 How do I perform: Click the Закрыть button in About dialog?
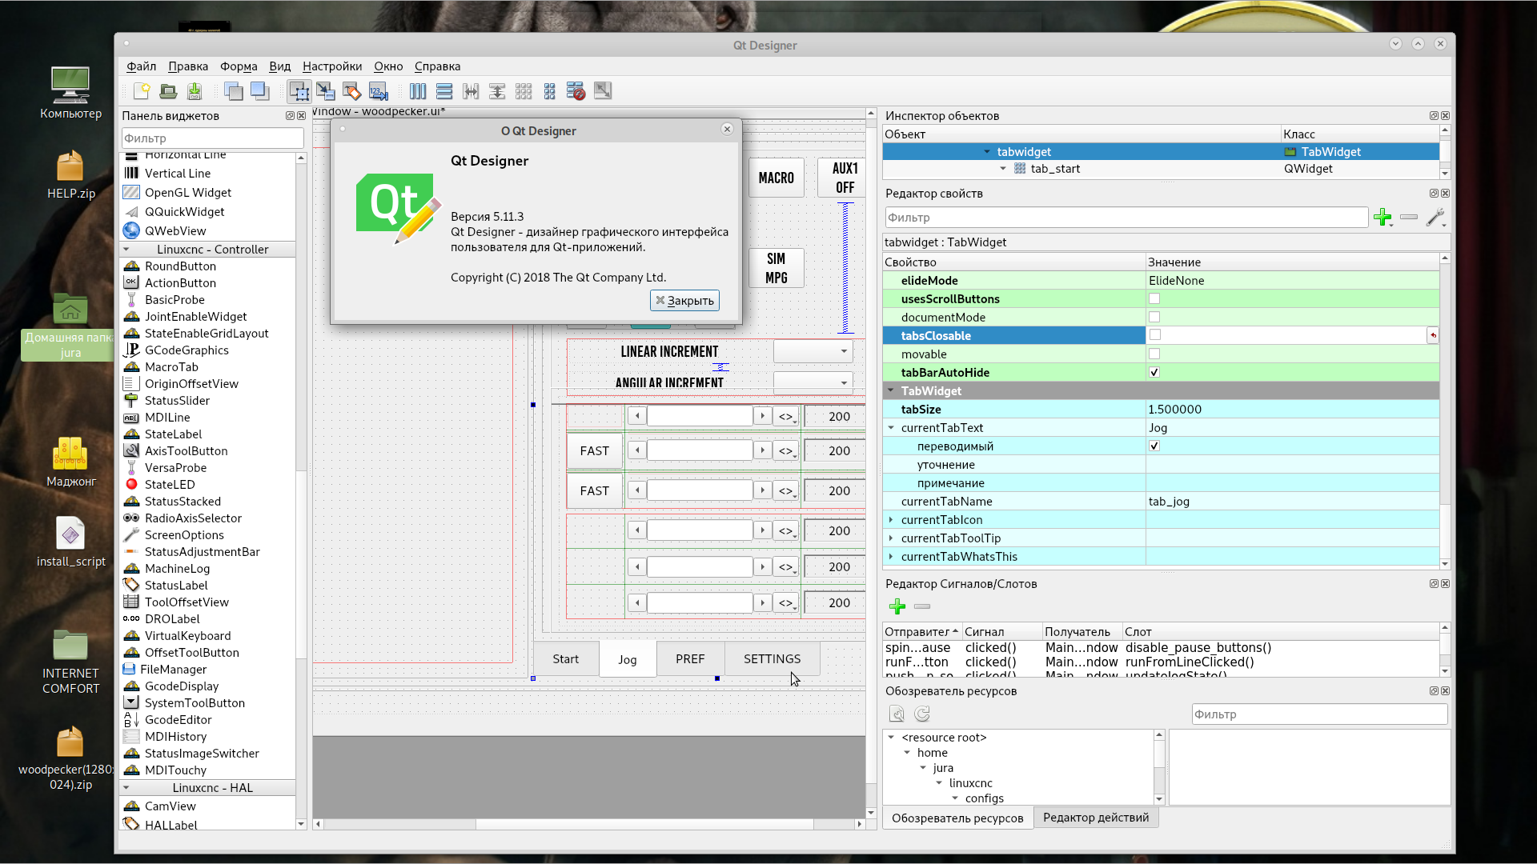click(x=684, y=300)
